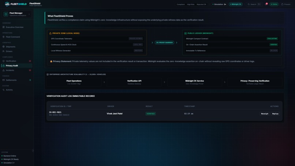Click the Midnight Compact Contract row
This screenshot has height=166, width=295.
[232, 38]
